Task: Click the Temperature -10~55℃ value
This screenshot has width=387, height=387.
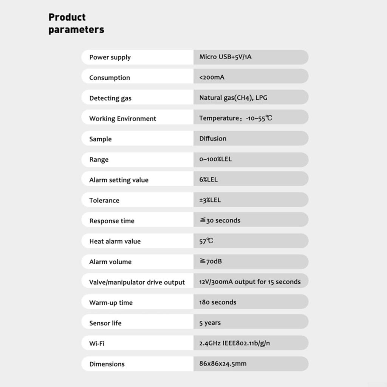Action: [235, 118]
